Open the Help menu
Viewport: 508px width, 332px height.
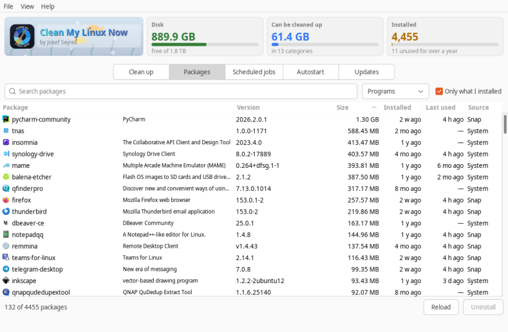point(48,6)
